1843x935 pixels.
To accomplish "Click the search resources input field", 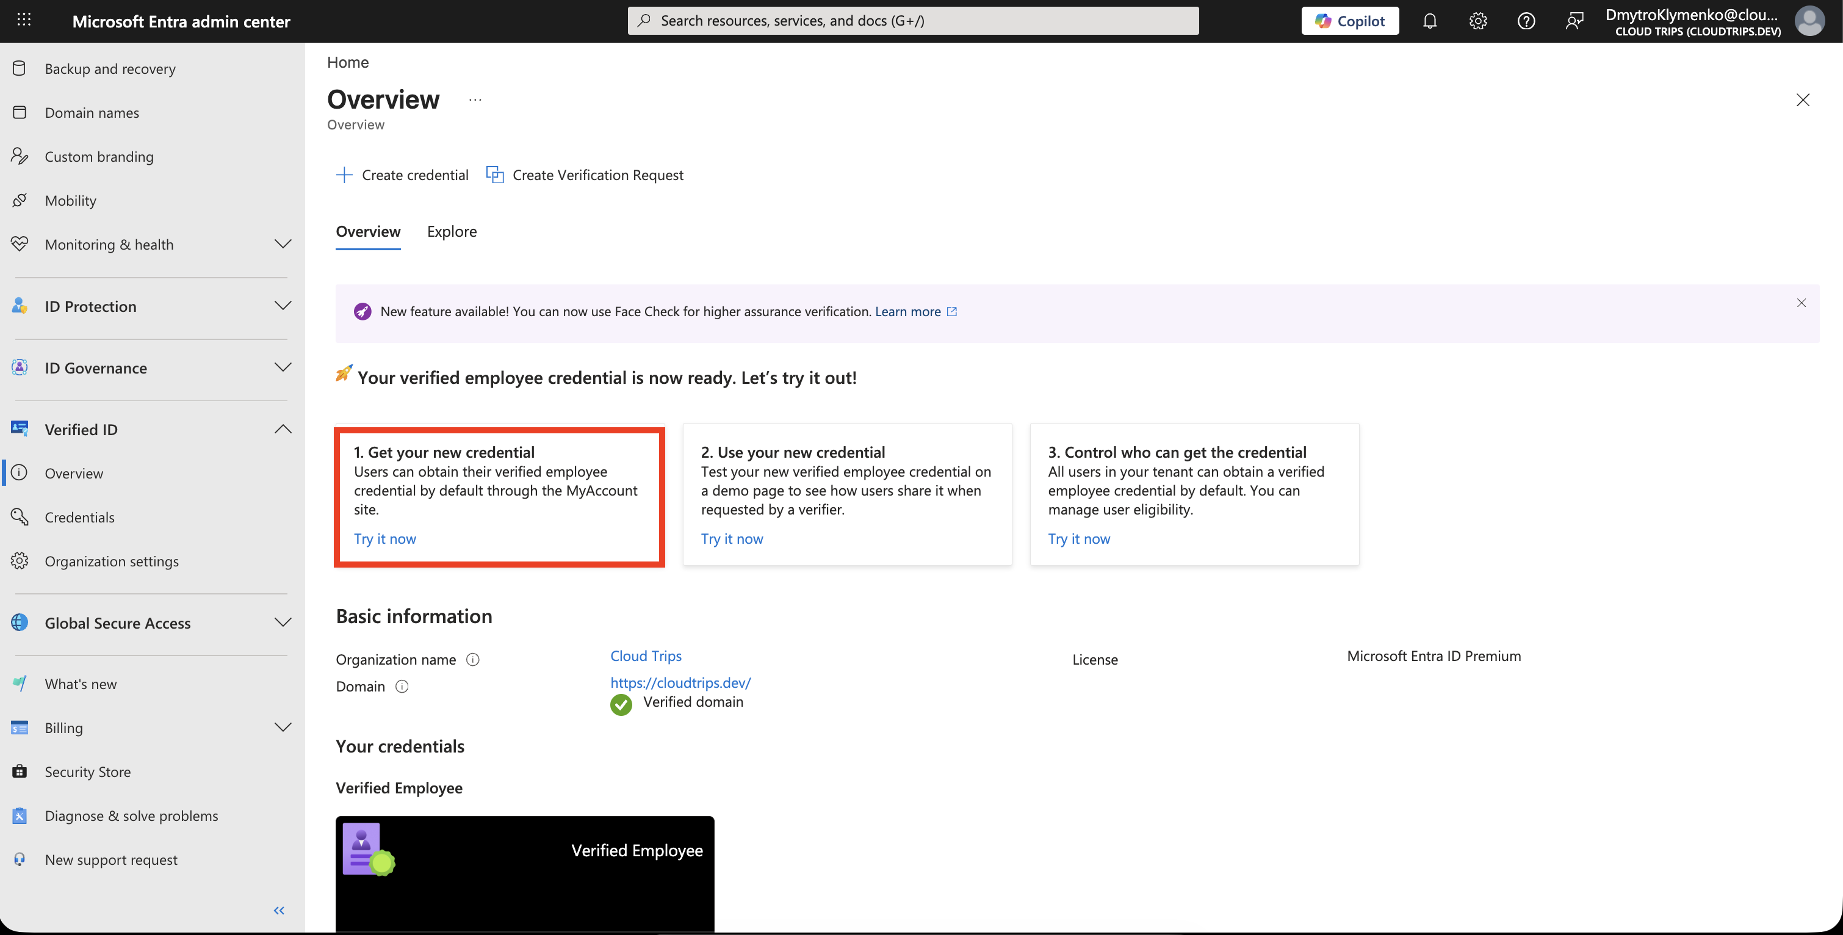I will pyautogui.click(x=913, y=21).
